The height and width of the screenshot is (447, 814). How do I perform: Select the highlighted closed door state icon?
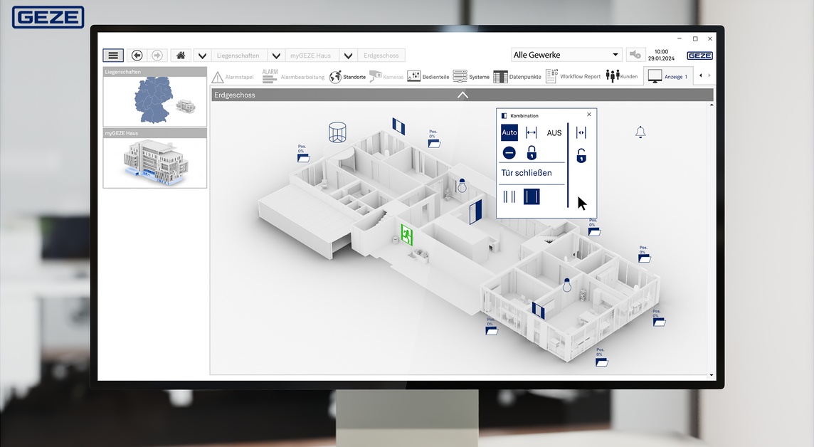[x=532, y=196]
